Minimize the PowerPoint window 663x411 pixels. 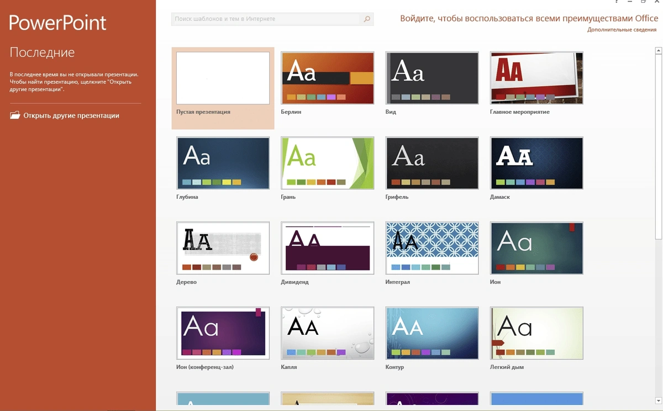(630, 2)
